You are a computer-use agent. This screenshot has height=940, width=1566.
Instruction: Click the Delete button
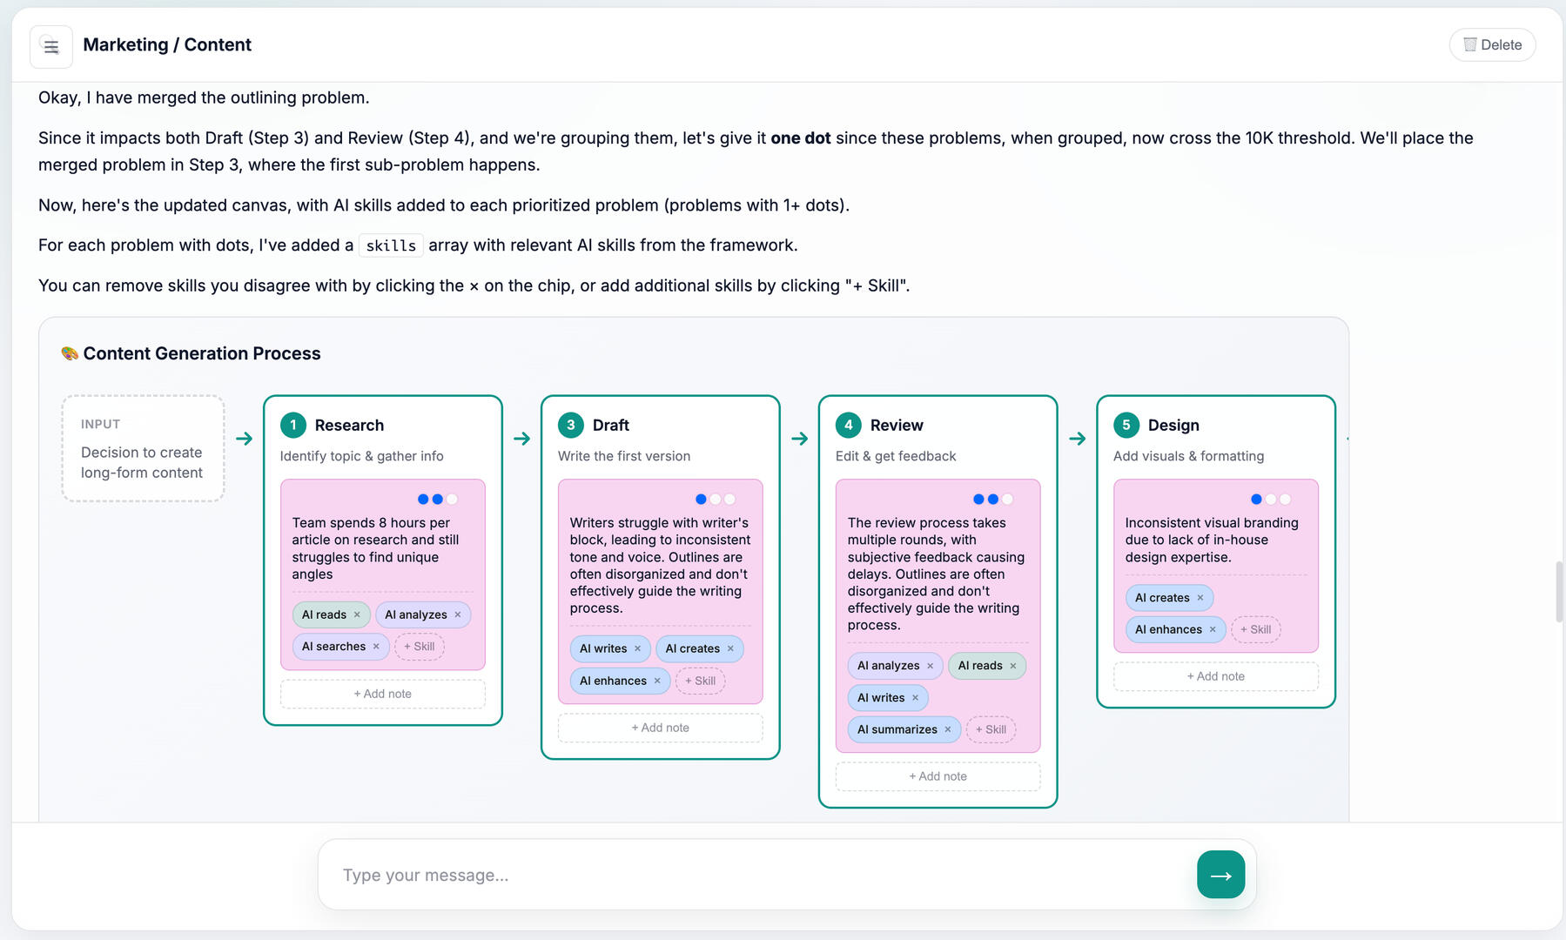point(1492,45)
